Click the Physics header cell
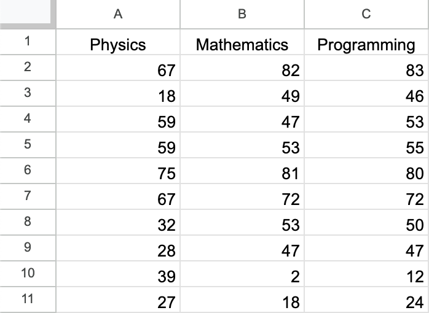 (x=118, y=45)
